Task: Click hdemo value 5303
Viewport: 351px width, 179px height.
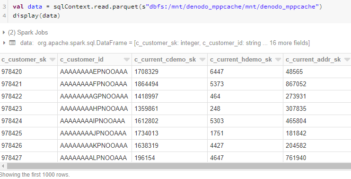Action: pos(217,121)
